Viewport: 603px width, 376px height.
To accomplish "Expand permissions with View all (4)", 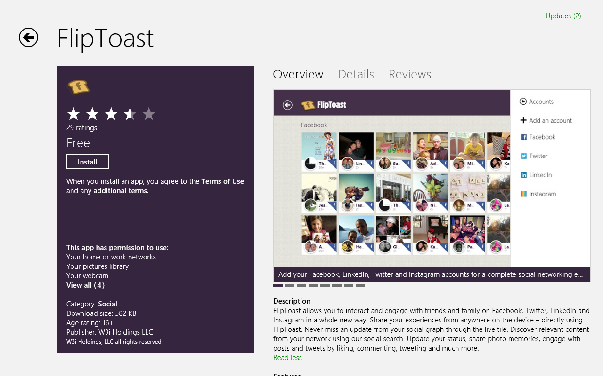I will pyautogui.click(x=85, y=285).
